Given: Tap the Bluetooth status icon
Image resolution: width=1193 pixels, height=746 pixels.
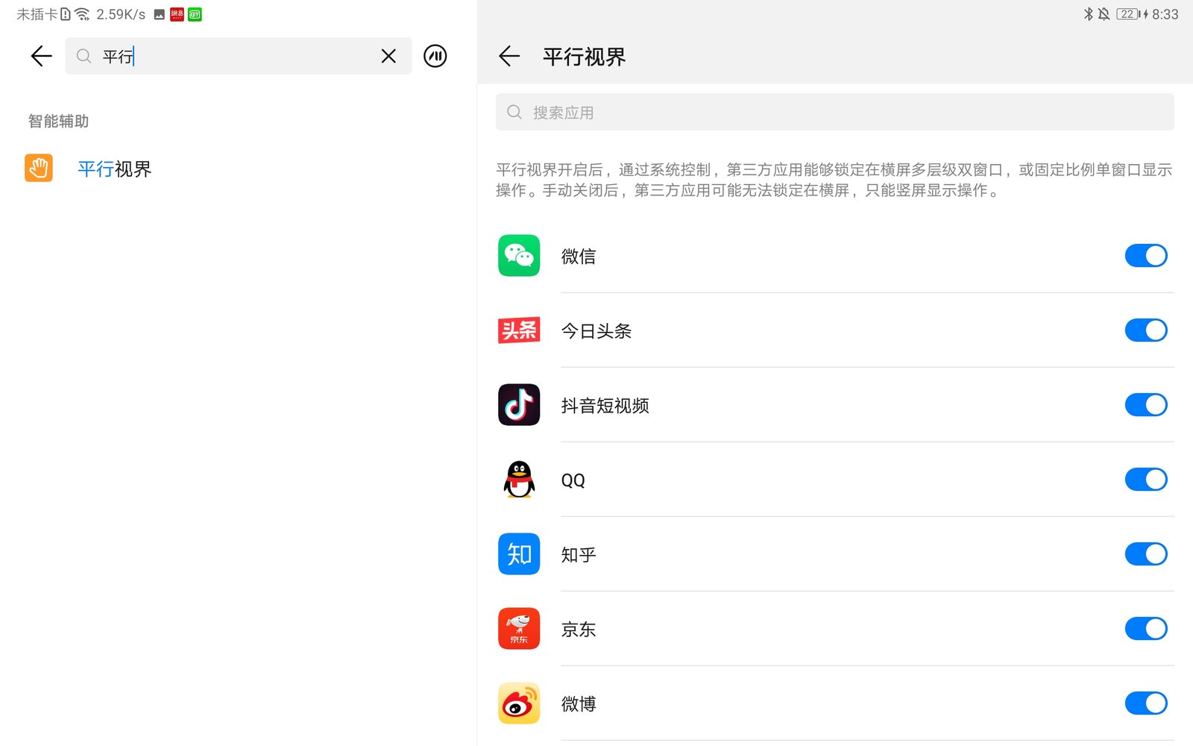Looking at the screenshot, I should [1088, 14].
